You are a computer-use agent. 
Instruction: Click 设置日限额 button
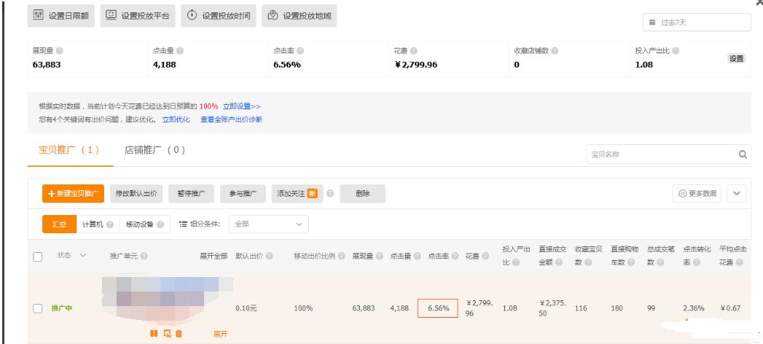tap(60, 15)
